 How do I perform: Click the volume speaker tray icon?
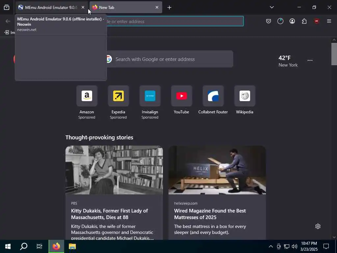pos(295,246)
